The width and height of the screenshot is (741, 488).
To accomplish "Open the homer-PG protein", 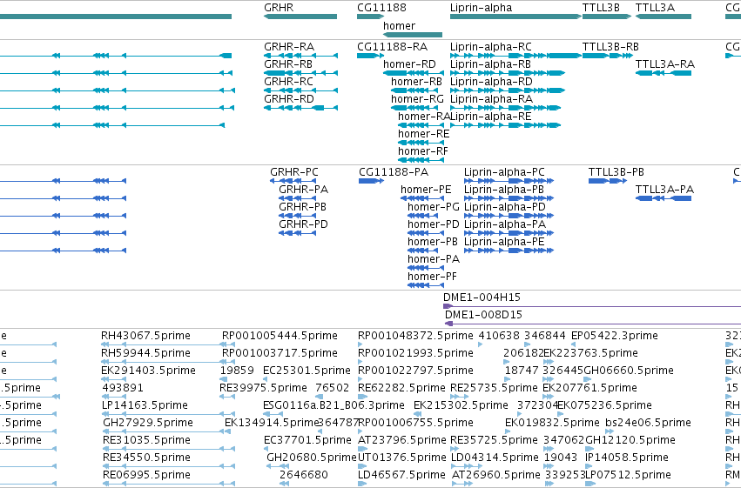I will 425,216.
